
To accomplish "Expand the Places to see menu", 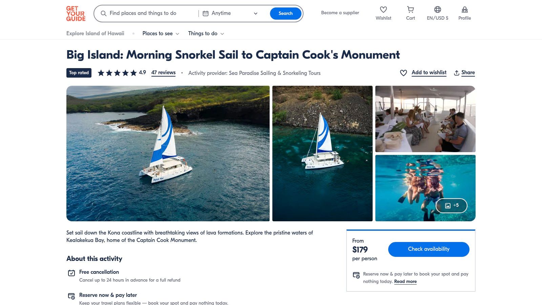I will pos(161,34).
